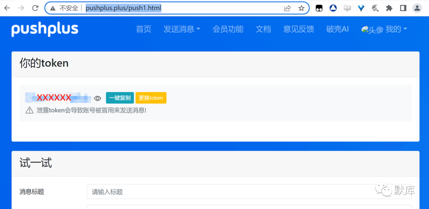Click the blurred XXXXXX token text
The width and height of the screenshot is (429, 209).
58,98
